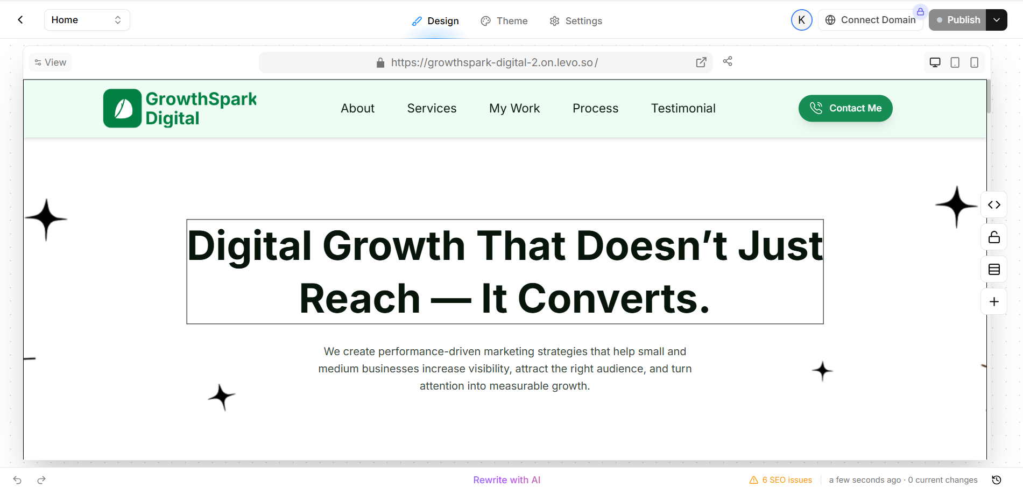Switch to the Design tab
Screen dimensions: 1023x487
pyautogui.click(x=435, y=21)
